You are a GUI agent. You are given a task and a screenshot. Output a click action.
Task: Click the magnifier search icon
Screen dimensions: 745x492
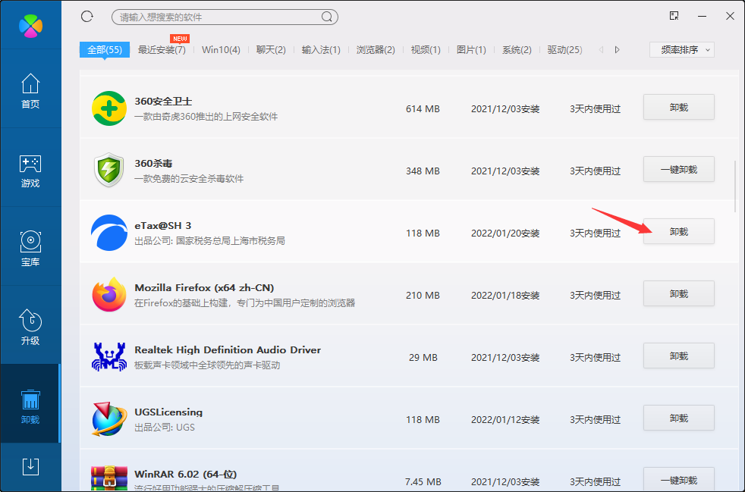click(x=326, y=17)
